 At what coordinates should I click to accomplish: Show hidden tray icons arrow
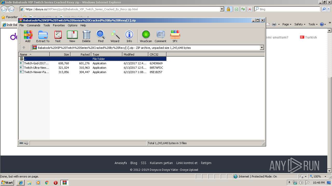289,183
